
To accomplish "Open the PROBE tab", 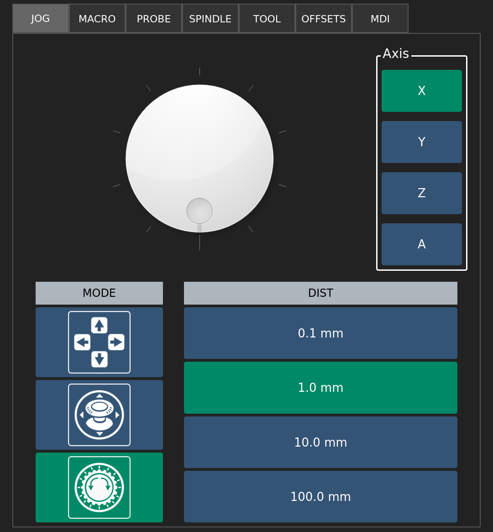I will pyautogui.click(x=154, y=19).
